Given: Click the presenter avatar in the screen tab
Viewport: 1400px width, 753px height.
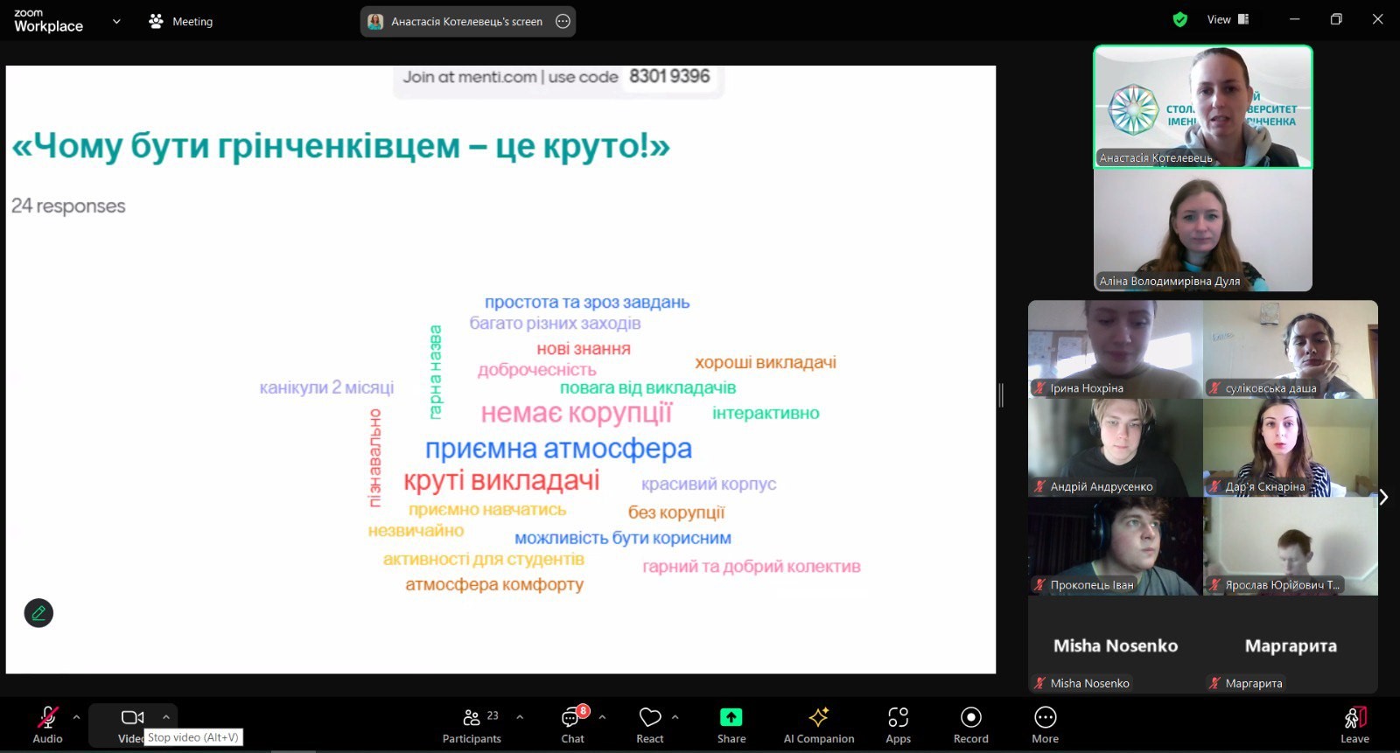Looking at the screenshot, I should click(375, 22).
